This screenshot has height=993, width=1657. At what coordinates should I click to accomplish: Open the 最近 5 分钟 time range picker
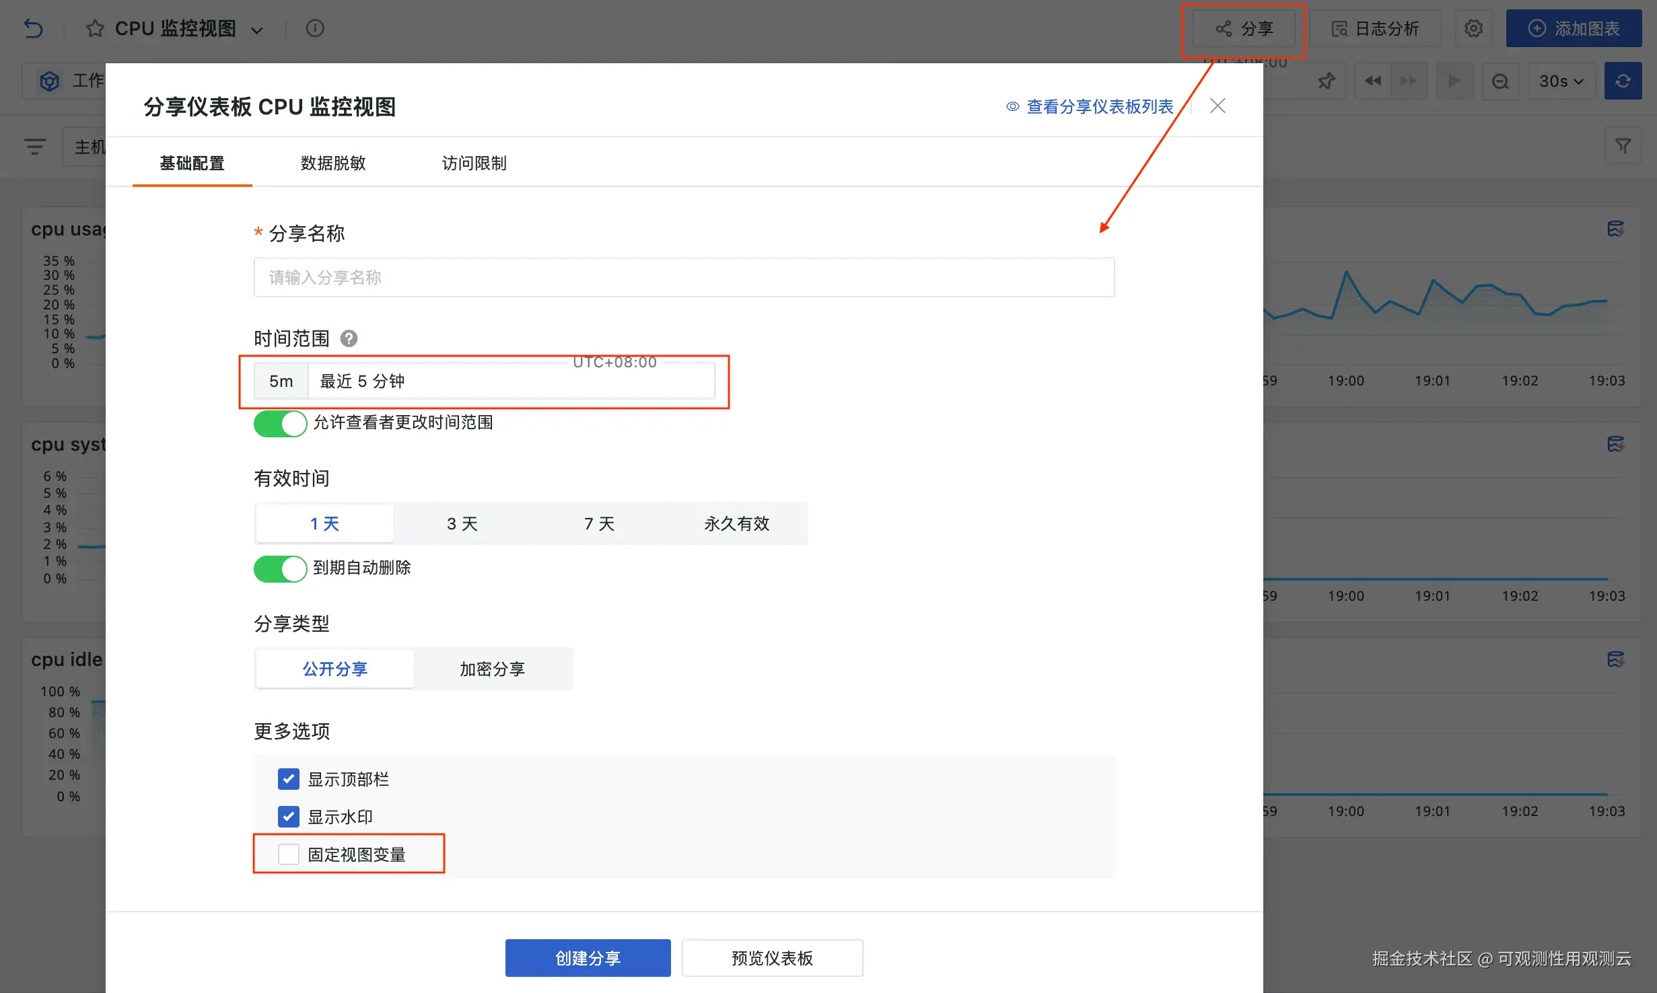(x=512, y=381)
